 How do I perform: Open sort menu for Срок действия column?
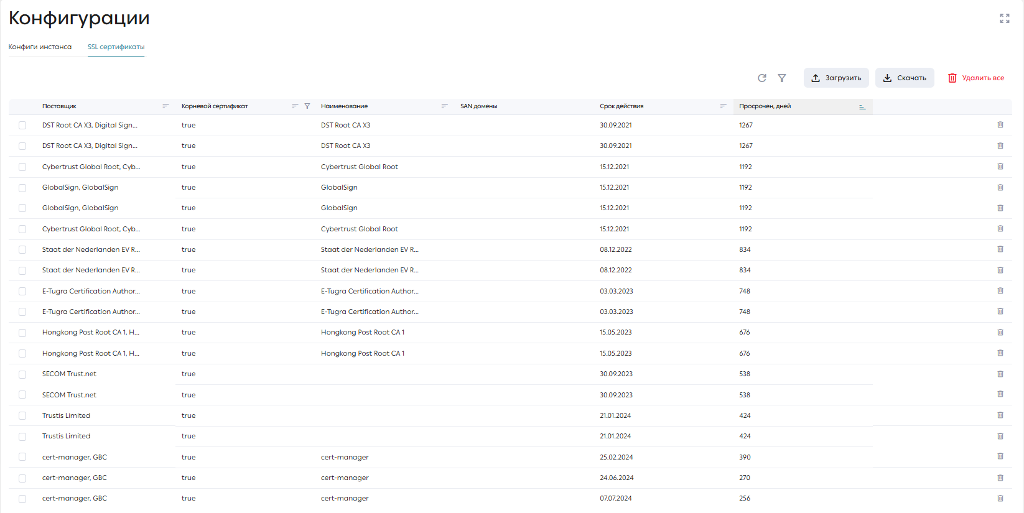723,106
